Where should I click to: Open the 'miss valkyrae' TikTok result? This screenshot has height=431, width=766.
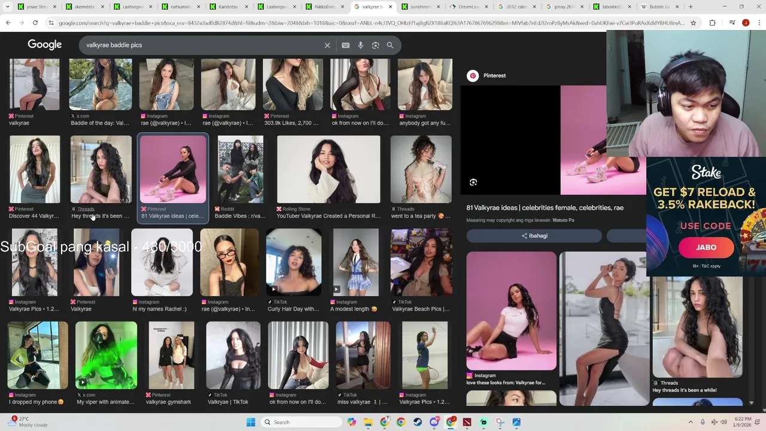[x=363, y=363]
